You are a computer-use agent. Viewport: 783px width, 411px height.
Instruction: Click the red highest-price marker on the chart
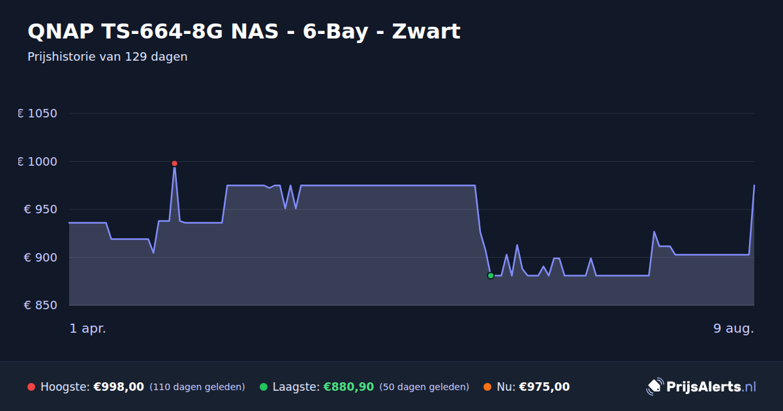tap(174, 163)
